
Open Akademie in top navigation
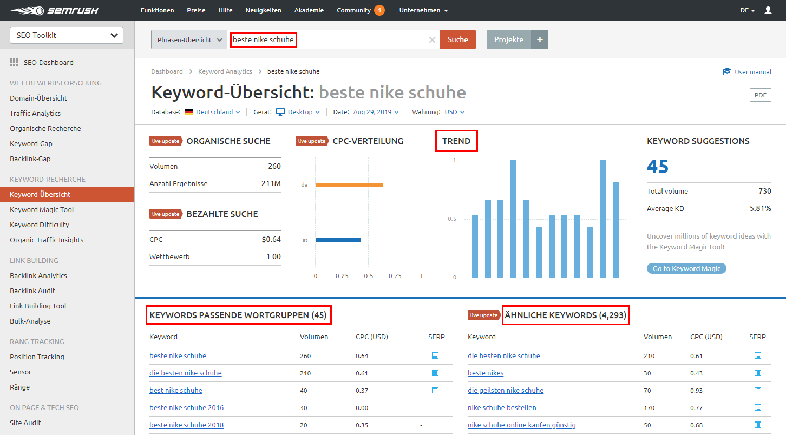point(309,10)
